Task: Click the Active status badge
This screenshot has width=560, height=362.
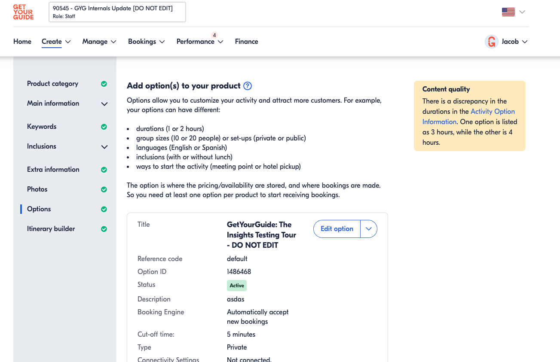Action: 237,286
